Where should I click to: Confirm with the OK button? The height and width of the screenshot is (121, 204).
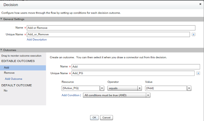(x=94, y=118)
